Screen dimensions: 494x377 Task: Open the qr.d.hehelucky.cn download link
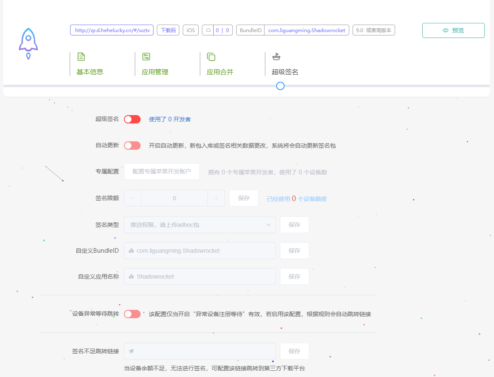pos(112,30)
